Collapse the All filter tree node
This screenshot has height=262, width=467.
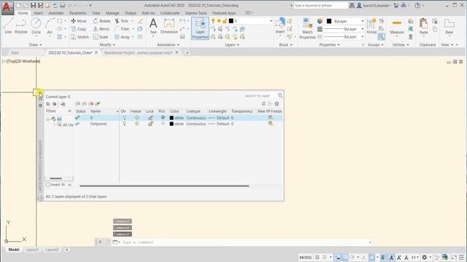[48, 119]
